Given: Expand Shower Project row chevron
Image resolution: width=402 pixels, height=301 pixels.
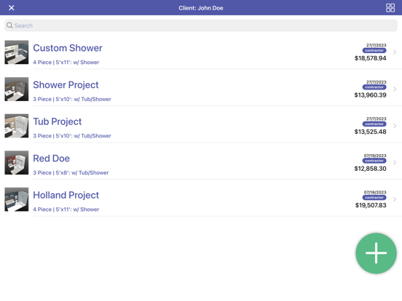Looking at the screenshot, I should point(395,89).
